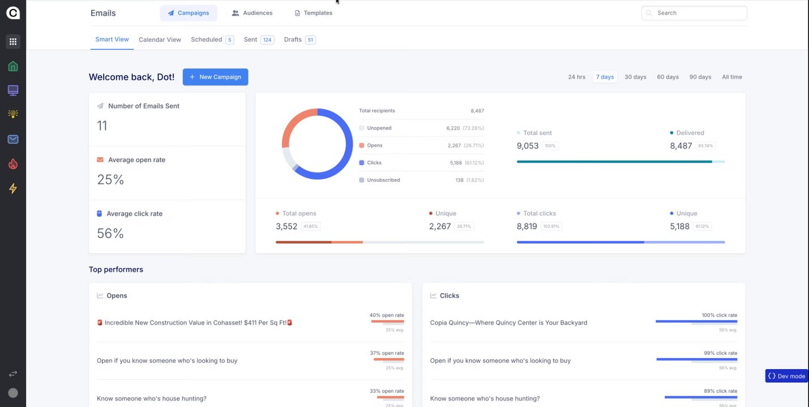The width and height of the screenshot is (809, 407).
Task: Click mouse icon beside Average click rate
Action: pos(99,214)
